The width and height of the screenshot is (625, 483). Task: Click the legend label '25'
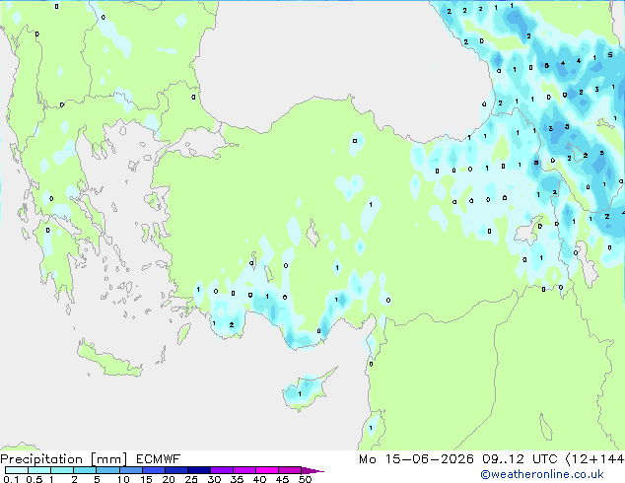click(191, 479)
